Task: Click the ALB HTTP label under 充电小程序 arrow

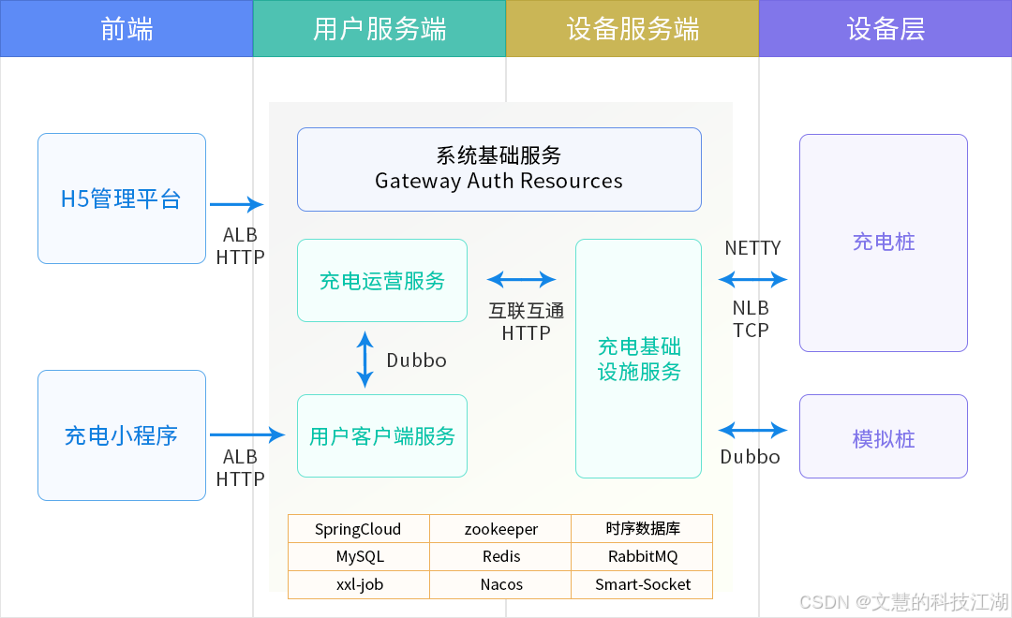Action: coord(240,467)
